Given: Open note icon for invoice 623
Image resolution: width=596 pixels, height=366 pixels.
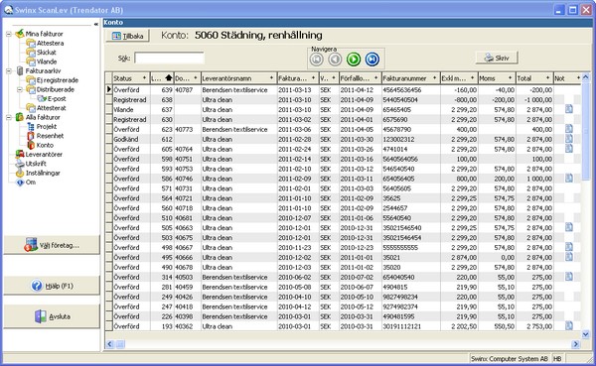Looking at the screenshot, I should click(568, 129).
